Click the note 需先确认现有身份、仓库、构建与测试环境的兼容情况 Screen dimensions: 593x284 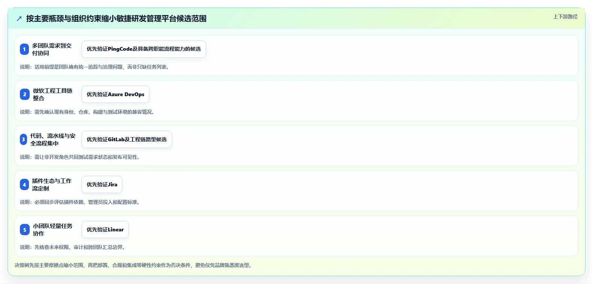(x=87, y=112)
